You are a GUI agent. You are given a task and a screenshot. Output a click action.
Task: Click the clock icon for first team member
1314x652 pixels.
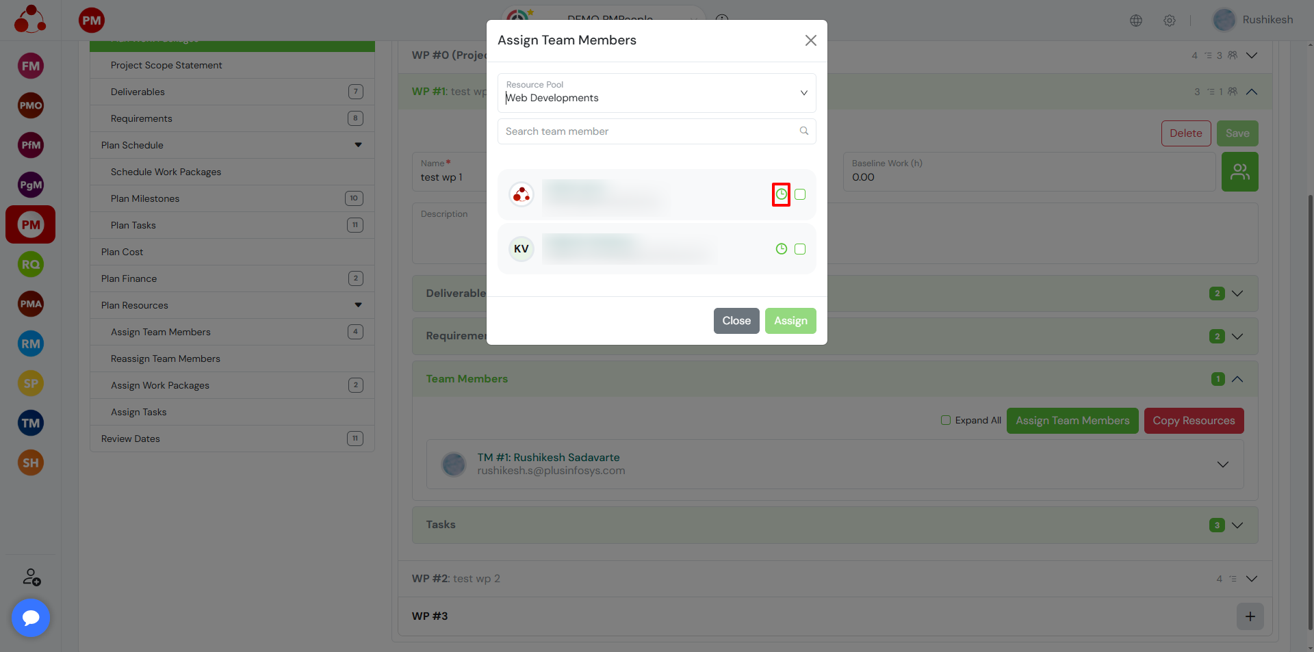point(781,194)
